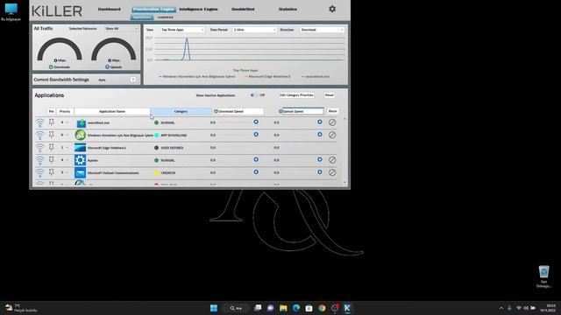
Task: Adjust download speed slider for searchhost.exe
Action: (256, 122)
